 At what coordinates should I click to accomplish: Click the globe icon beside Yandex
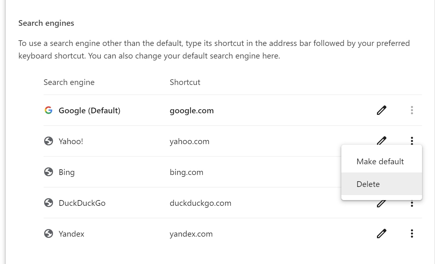point(48,233)
